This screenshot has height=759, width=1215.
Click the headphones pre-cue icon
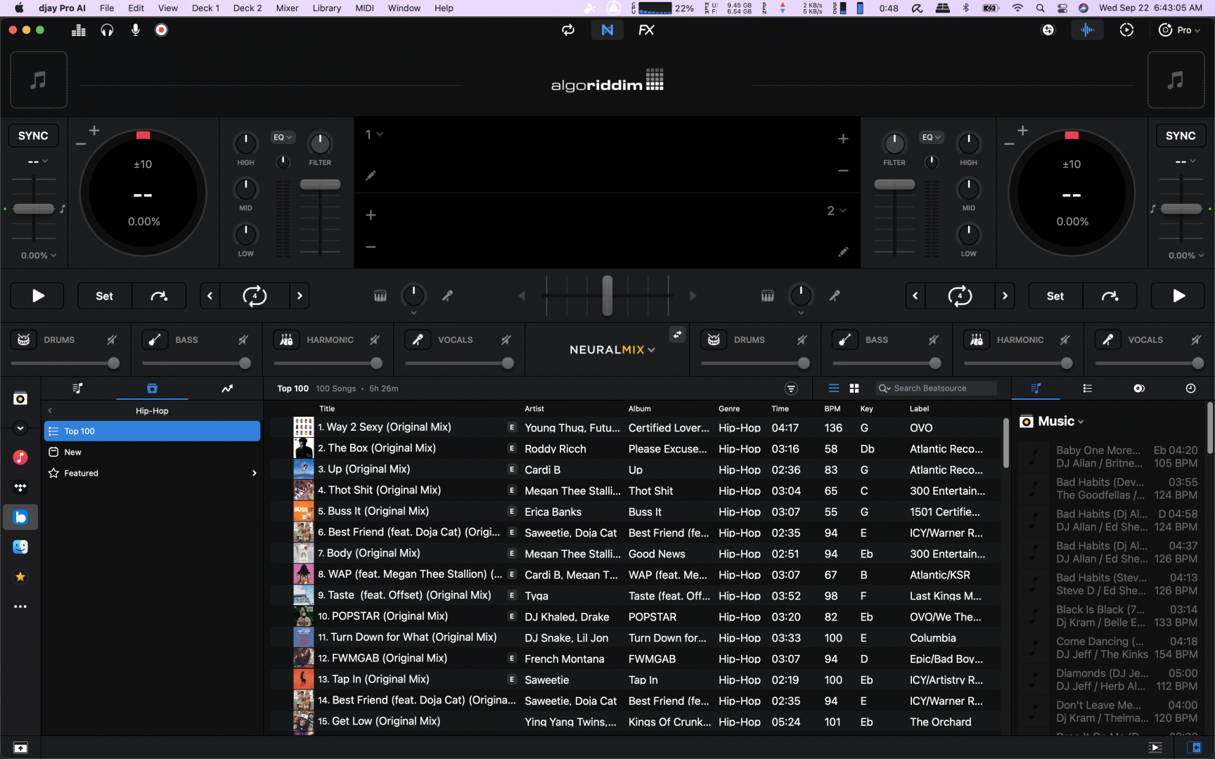(x=107, y=30)
